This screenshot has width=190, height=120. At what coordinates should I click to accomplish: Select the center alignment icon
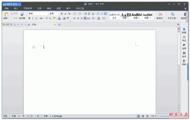78,18
